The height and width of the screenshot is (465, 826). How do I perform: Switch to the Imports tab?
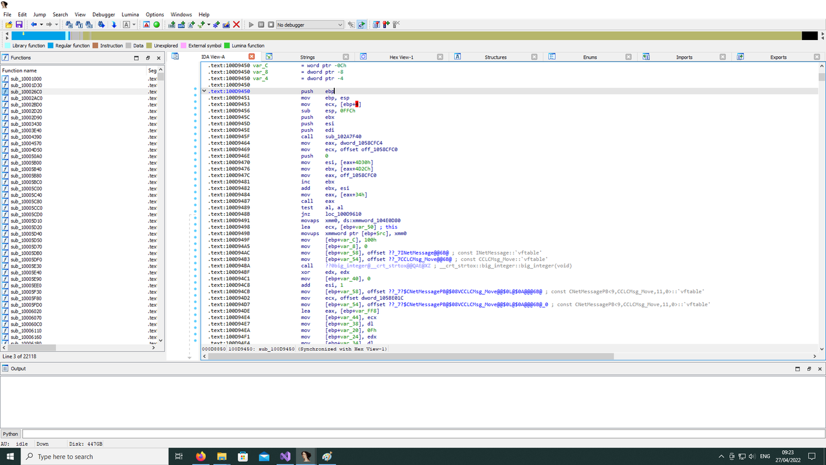click(x=684, y=56)
